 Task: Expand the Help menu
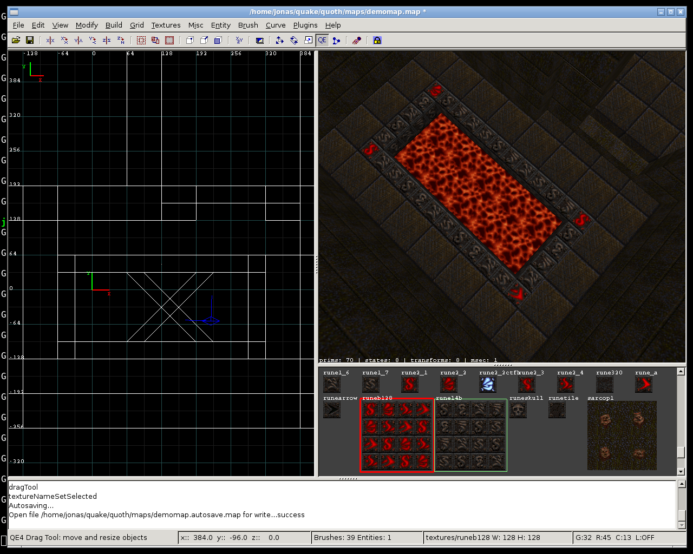tap(333, 25)
